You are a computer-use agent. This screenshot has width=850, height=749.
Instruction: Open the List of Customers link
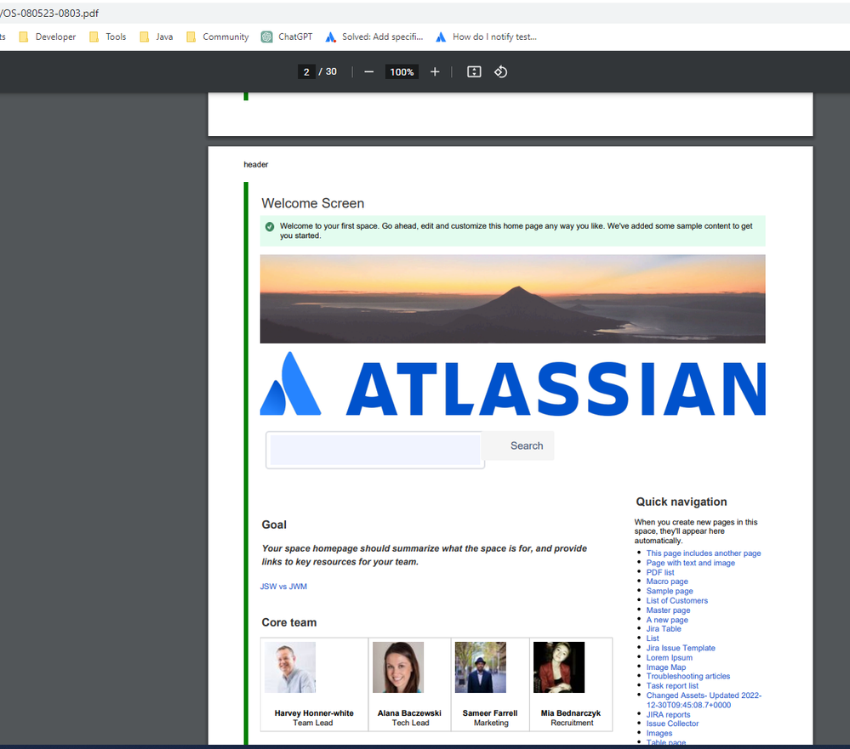(676, 600)
